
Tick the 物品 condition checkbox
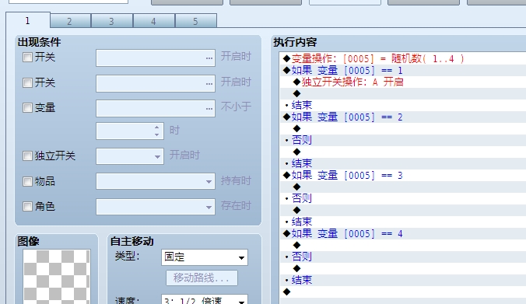point(27,181)
